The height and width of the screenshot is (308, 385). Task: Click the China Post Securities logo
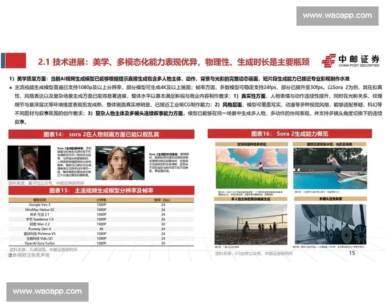point(350,61)
